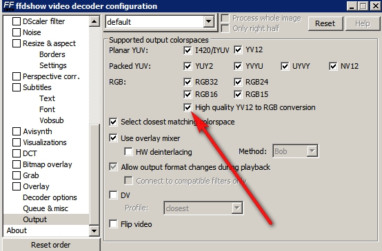The width and height of the screenshot is (382, 251).
Task: Toggle the DCT filter checkbox
Action: (x=17, y=153)
